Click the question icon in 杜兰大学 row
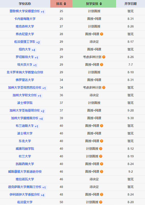Image resolution: width=145 pixels, height=205 pixels. [101, 156]
